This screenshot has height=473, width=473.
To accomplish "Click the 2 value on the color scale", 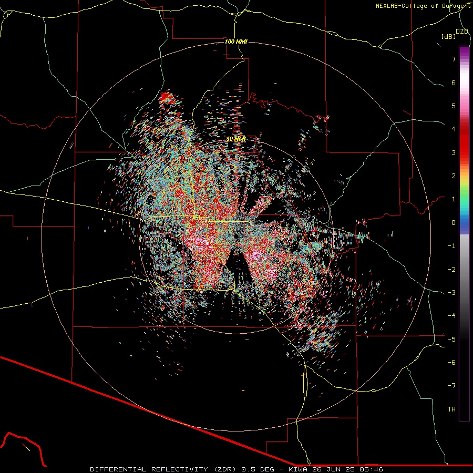I will point(454,176).
